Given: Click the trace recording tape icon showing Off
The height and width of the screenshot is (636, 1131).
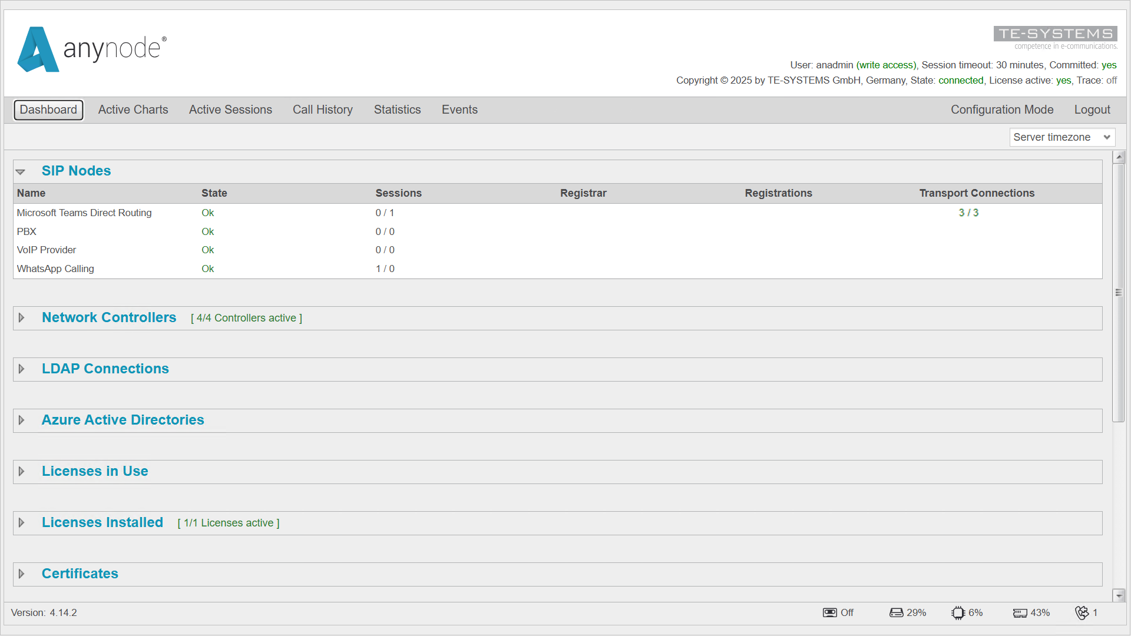Looking at the screenshot, I should click(x=829, y=612).
